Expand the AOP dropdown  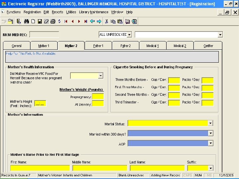210,143
